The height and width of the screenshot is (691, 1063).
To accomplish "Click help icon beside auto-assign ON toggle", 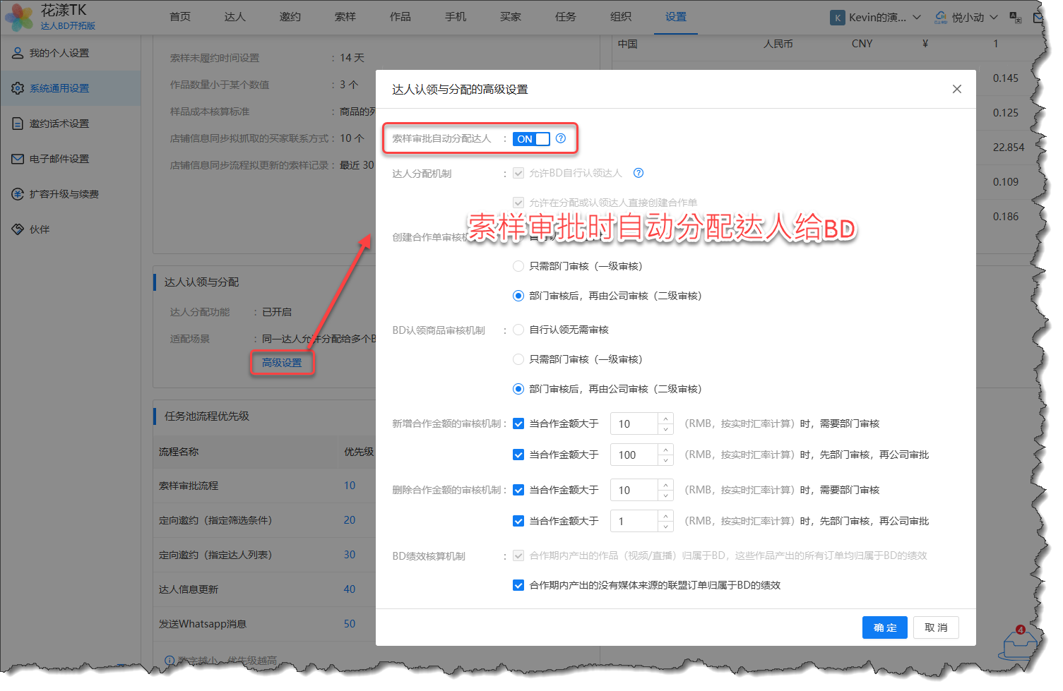I will pos(561,139).
